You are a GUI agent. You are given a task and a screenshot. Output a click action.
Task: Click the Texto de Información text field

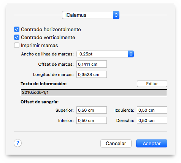[x=94, y=93]
